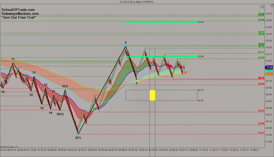Select the thick green line labeled 53.06

pyautogui.click(x=161, y=56)
